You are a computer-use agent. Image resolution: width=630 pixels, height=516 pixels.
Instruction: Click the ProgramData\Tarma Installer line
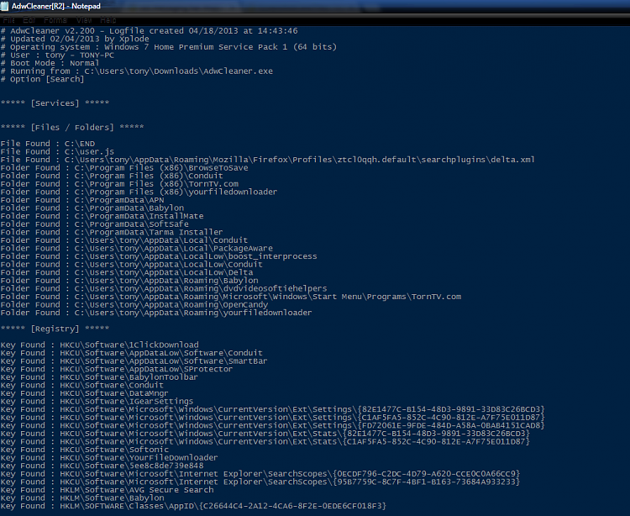[x=112, y=232]
